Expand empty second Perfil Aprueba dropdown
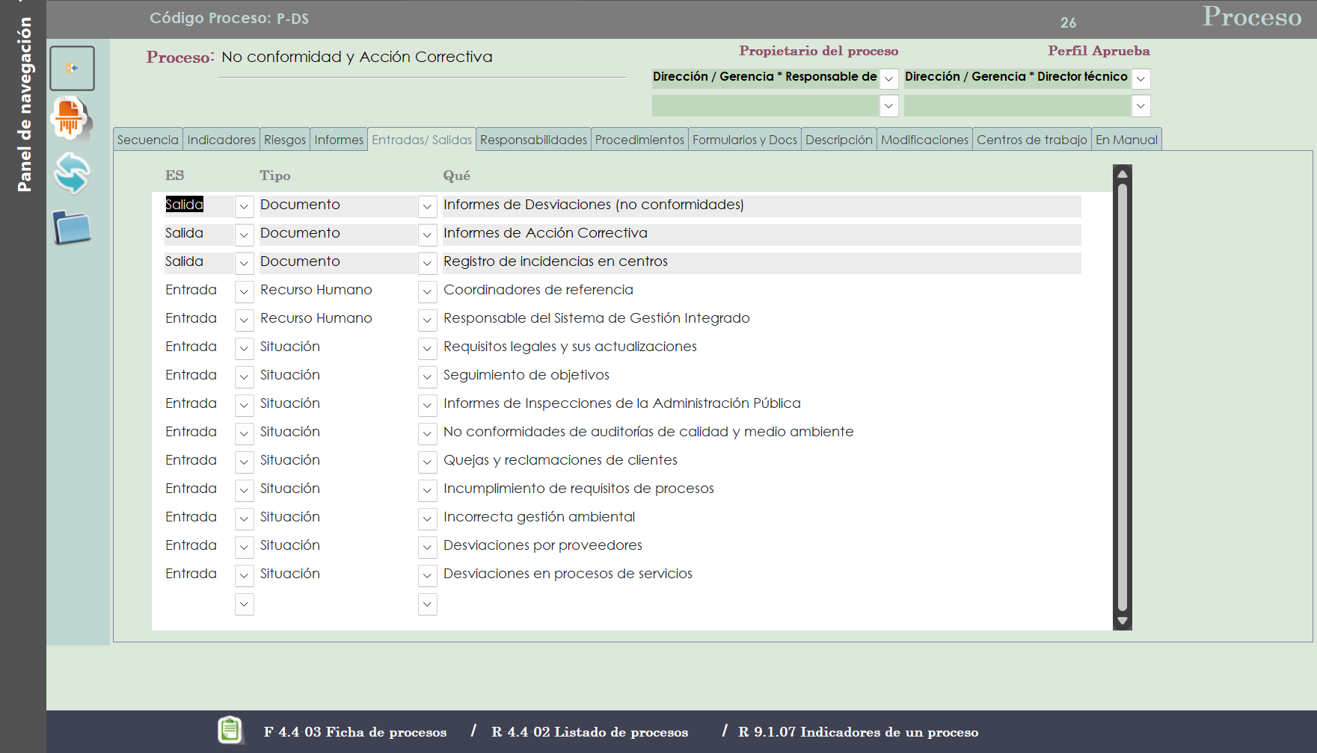The height and width of the screenshot is (753, 1317). pos(1141,106)
